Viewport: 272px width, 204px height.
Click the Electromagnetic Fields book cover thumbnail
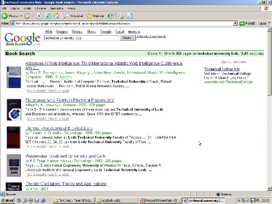click(14, 110)
